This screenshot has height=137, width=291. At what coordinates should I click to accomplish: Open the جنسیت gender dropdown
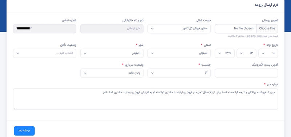[179, 73]
